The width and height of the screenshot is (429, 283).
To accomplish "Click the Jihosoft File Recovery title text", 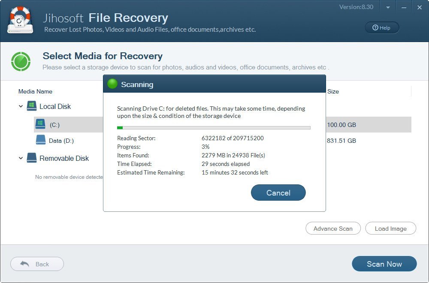I will [x=106, y=18].
